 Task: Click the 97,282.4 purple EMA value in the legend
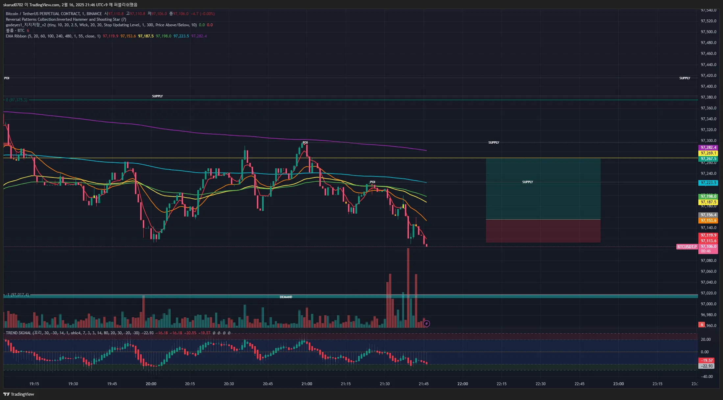point(199,36)
